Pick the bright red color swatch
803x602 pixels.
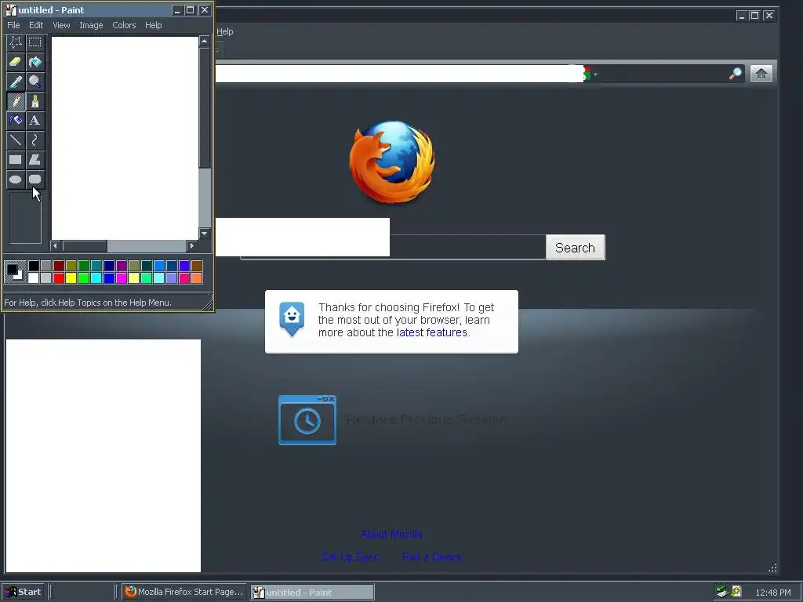point(58,278)
